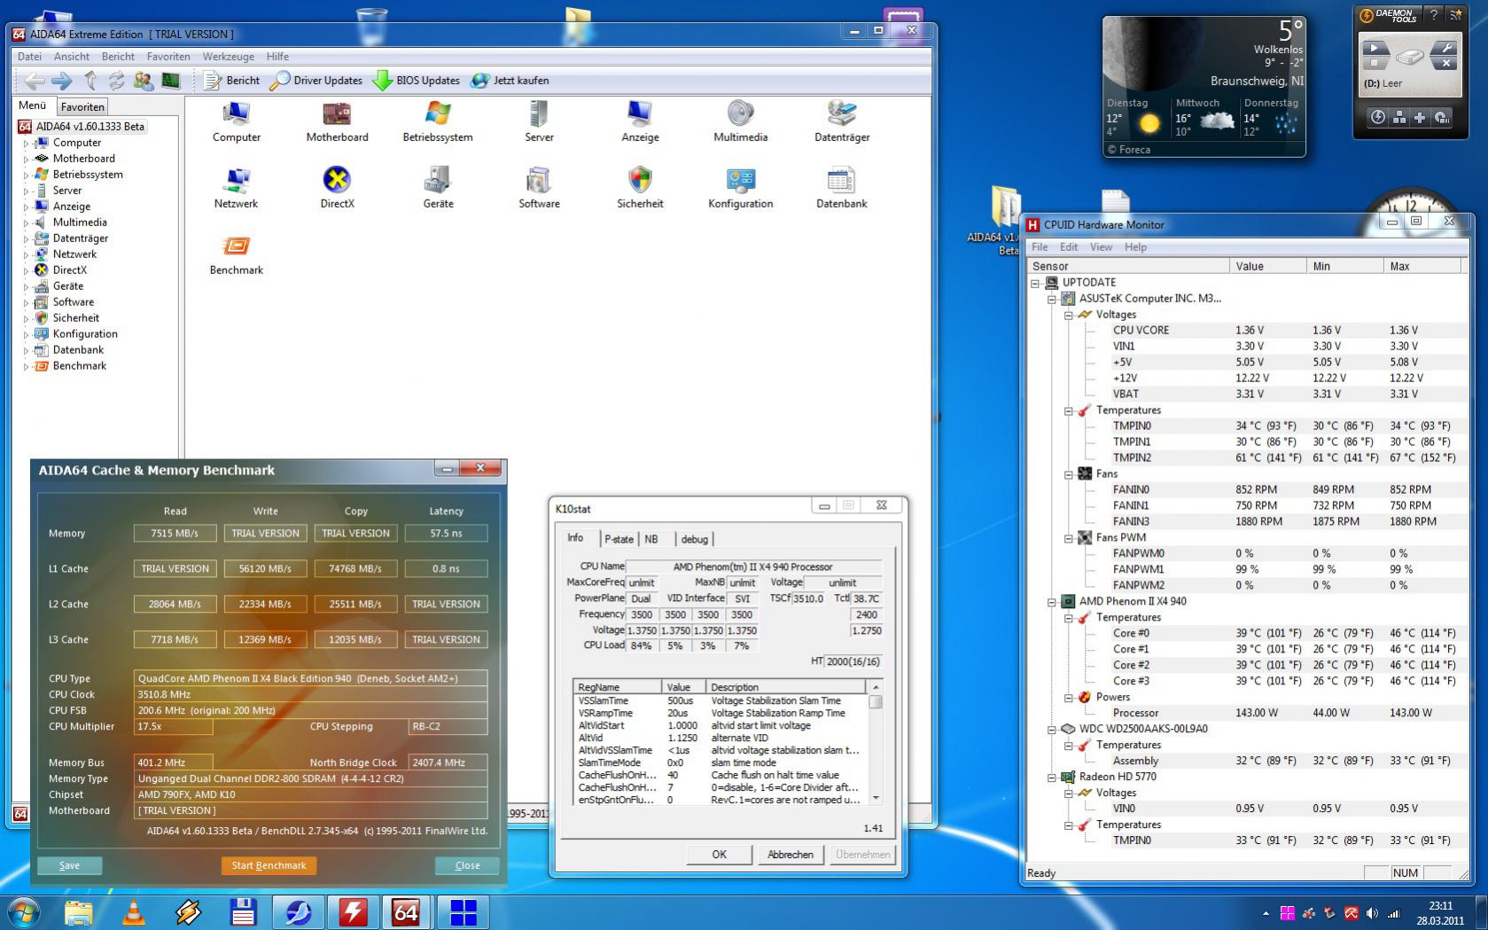
Task: Click the Driver Updates toolbar button
Action: point(316,81)
